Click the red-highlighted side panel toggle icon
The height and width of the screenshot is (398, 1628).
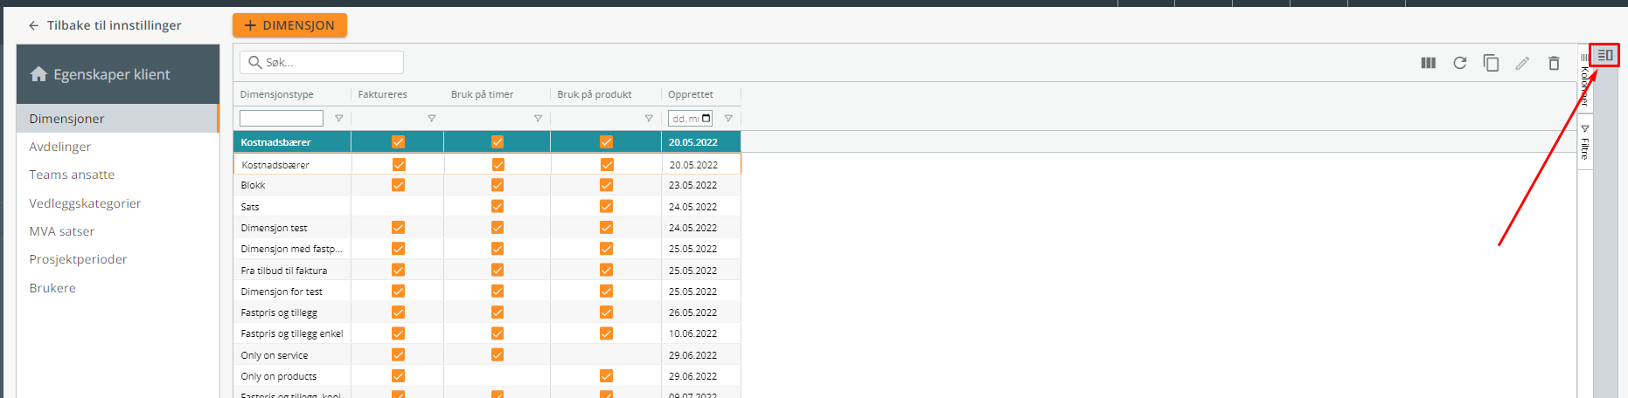click(x=1604, y=55)
